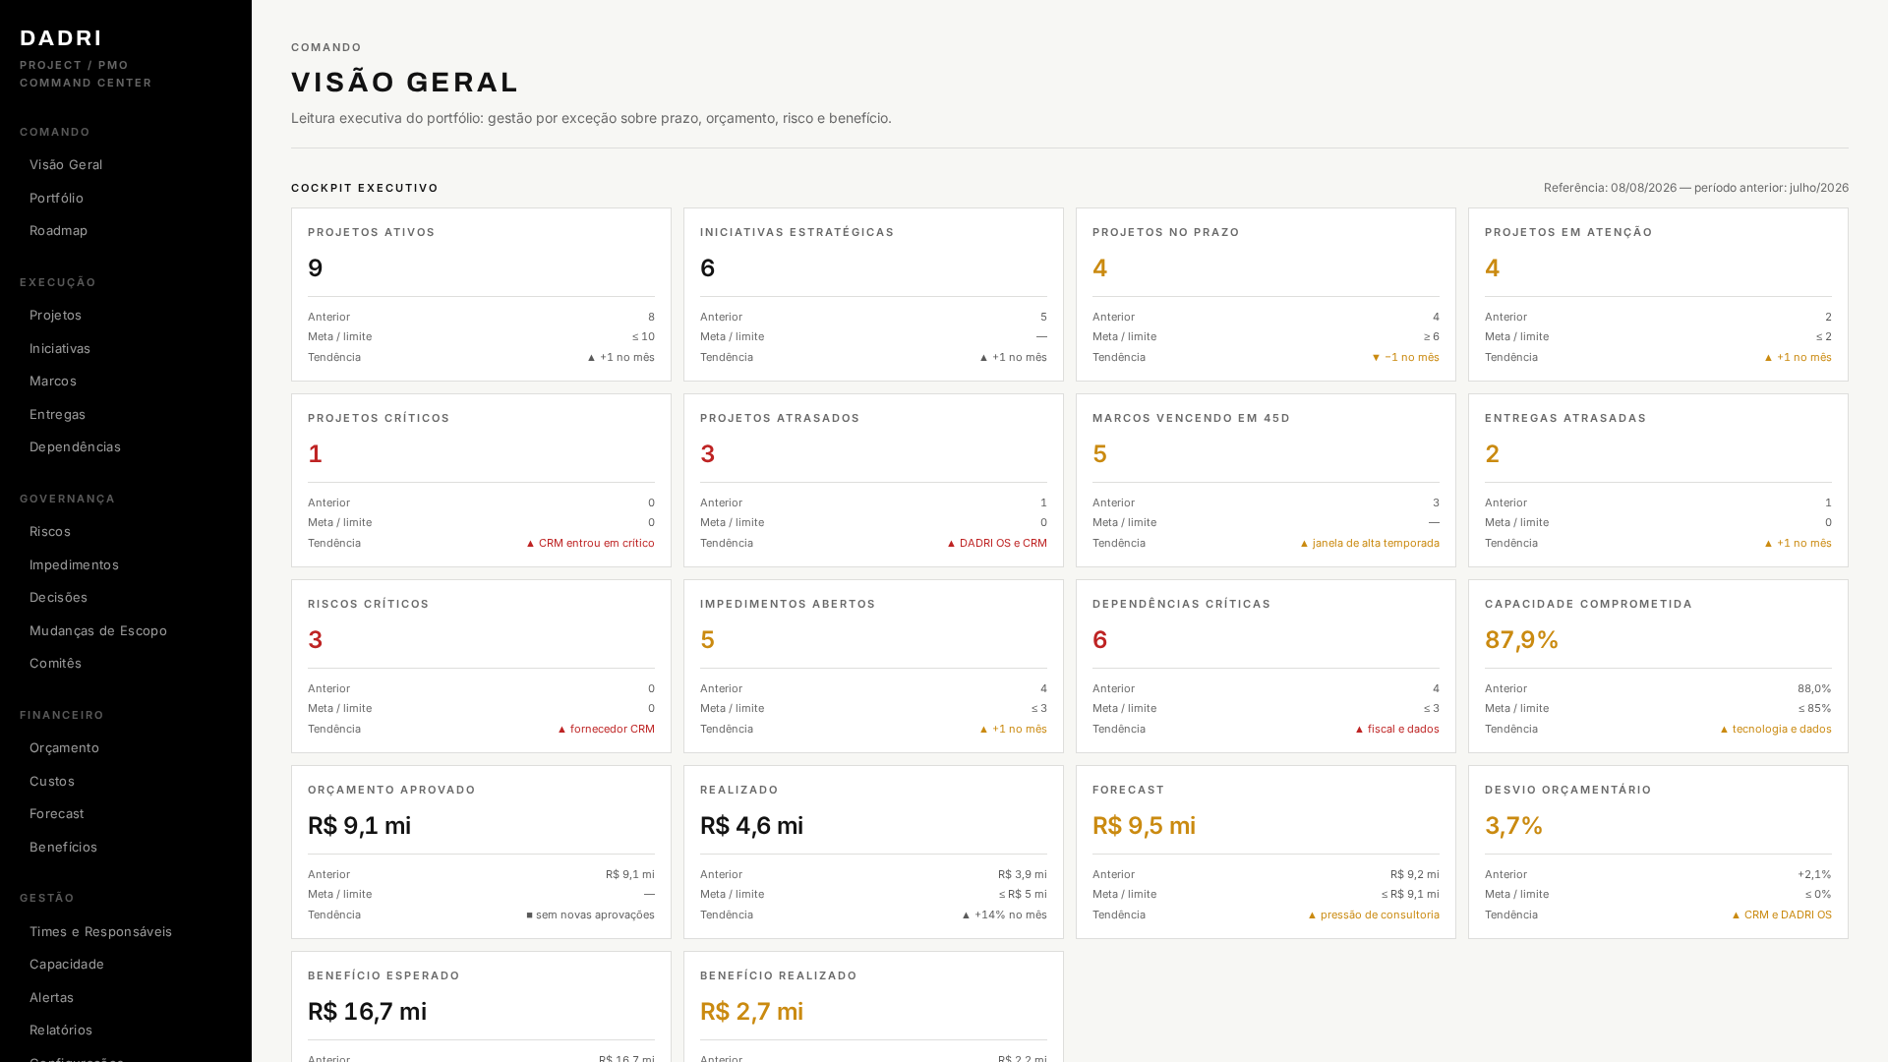Click the Benefício Realizado R$ 2,7 mi card
Image resolution: width=1888 pixels, height=1062 pixels.
point(873,1007)
